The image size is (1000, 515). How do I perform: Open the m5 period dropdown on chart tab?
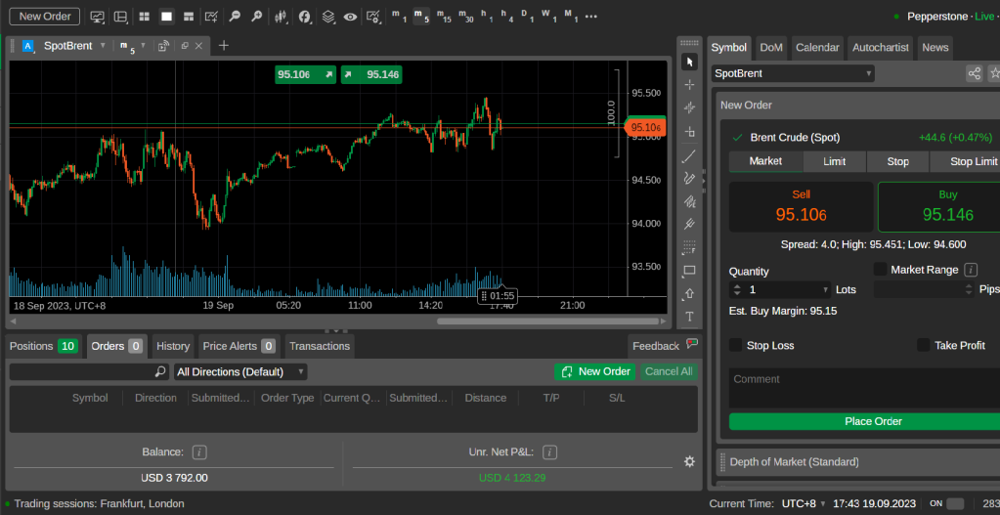(143, 46)
